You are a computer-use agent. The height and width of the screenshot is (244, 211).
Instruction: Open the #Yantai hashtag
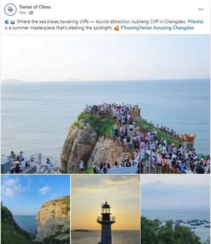(196, 22)
